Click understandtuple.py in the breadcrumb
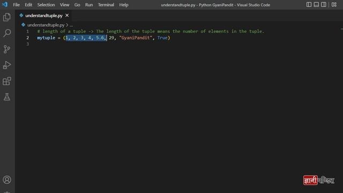The image size is (343, 193). tap(46, 25)
